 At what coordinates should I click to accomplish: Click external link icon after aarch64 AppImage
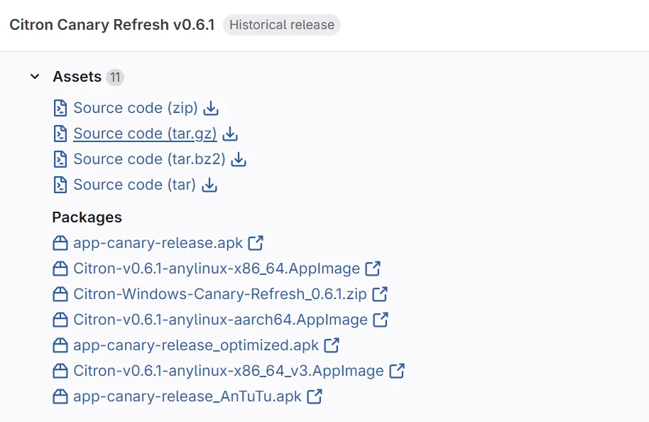click(381, 320)
